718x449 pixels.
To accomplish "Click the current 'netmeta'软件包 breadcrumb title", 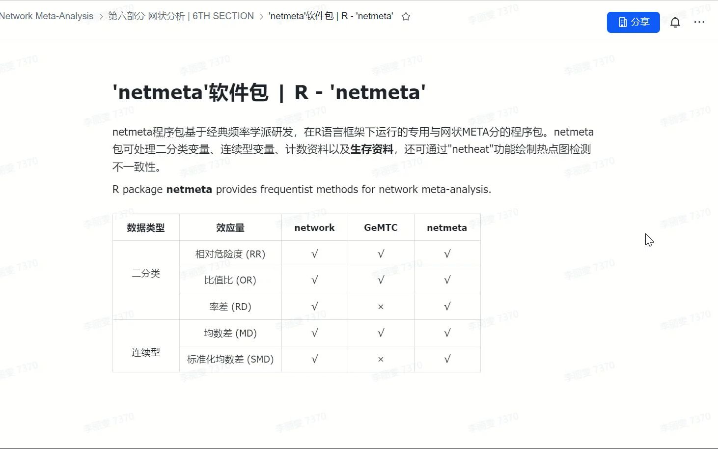I will 331,16.
